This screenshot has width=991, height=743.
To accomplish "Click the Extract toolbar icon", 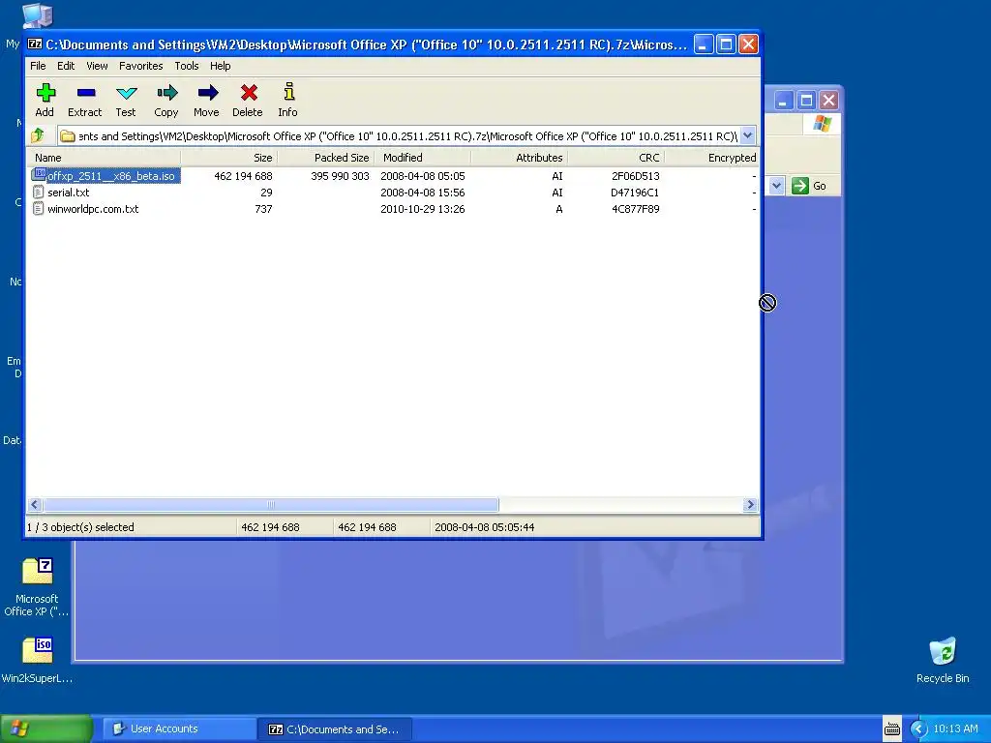I will tap(85, 94).
